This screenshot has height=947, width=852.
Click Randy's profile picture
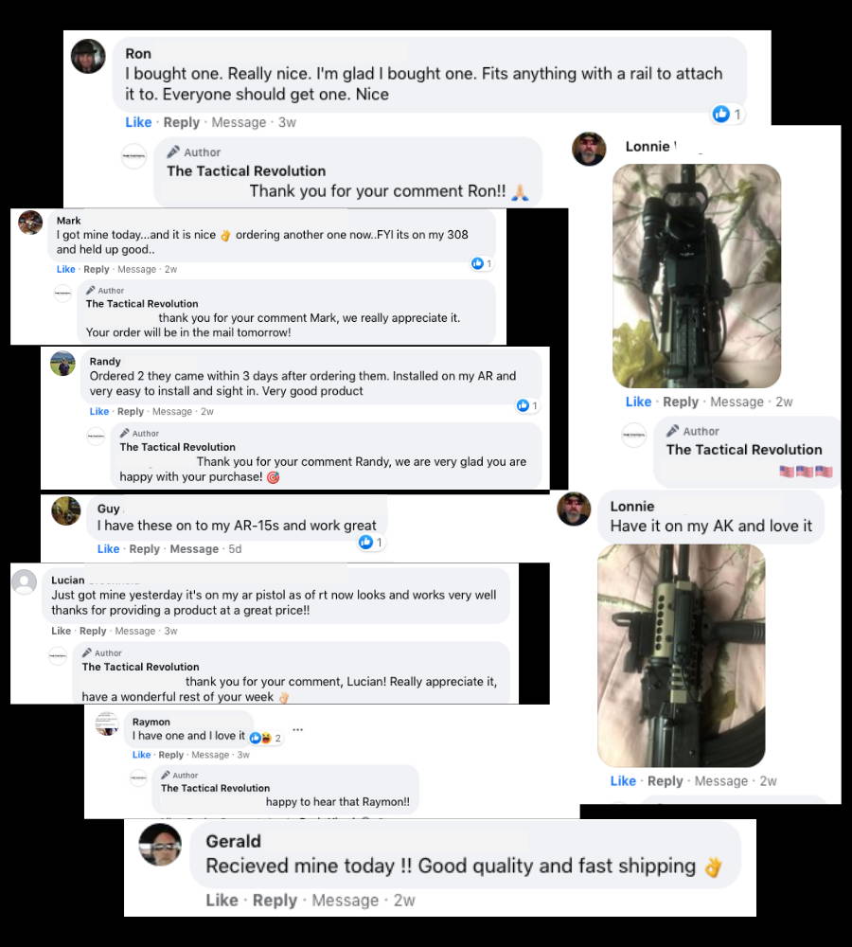pyautogui.click(x=62, y=364)
